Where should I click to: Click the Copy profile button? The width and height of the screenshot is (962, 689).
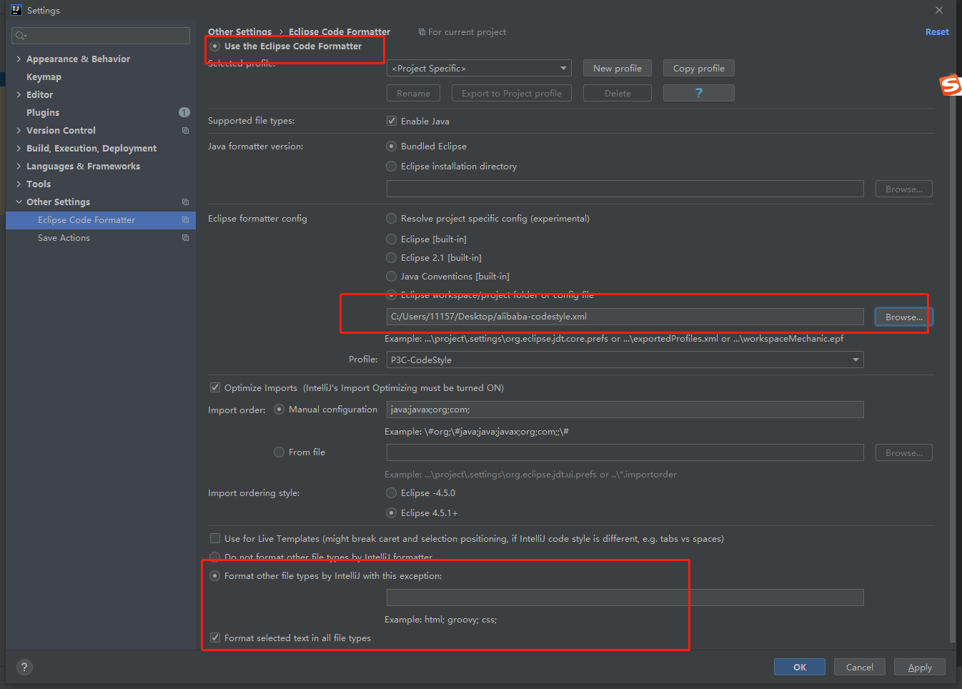coord(699,68)
